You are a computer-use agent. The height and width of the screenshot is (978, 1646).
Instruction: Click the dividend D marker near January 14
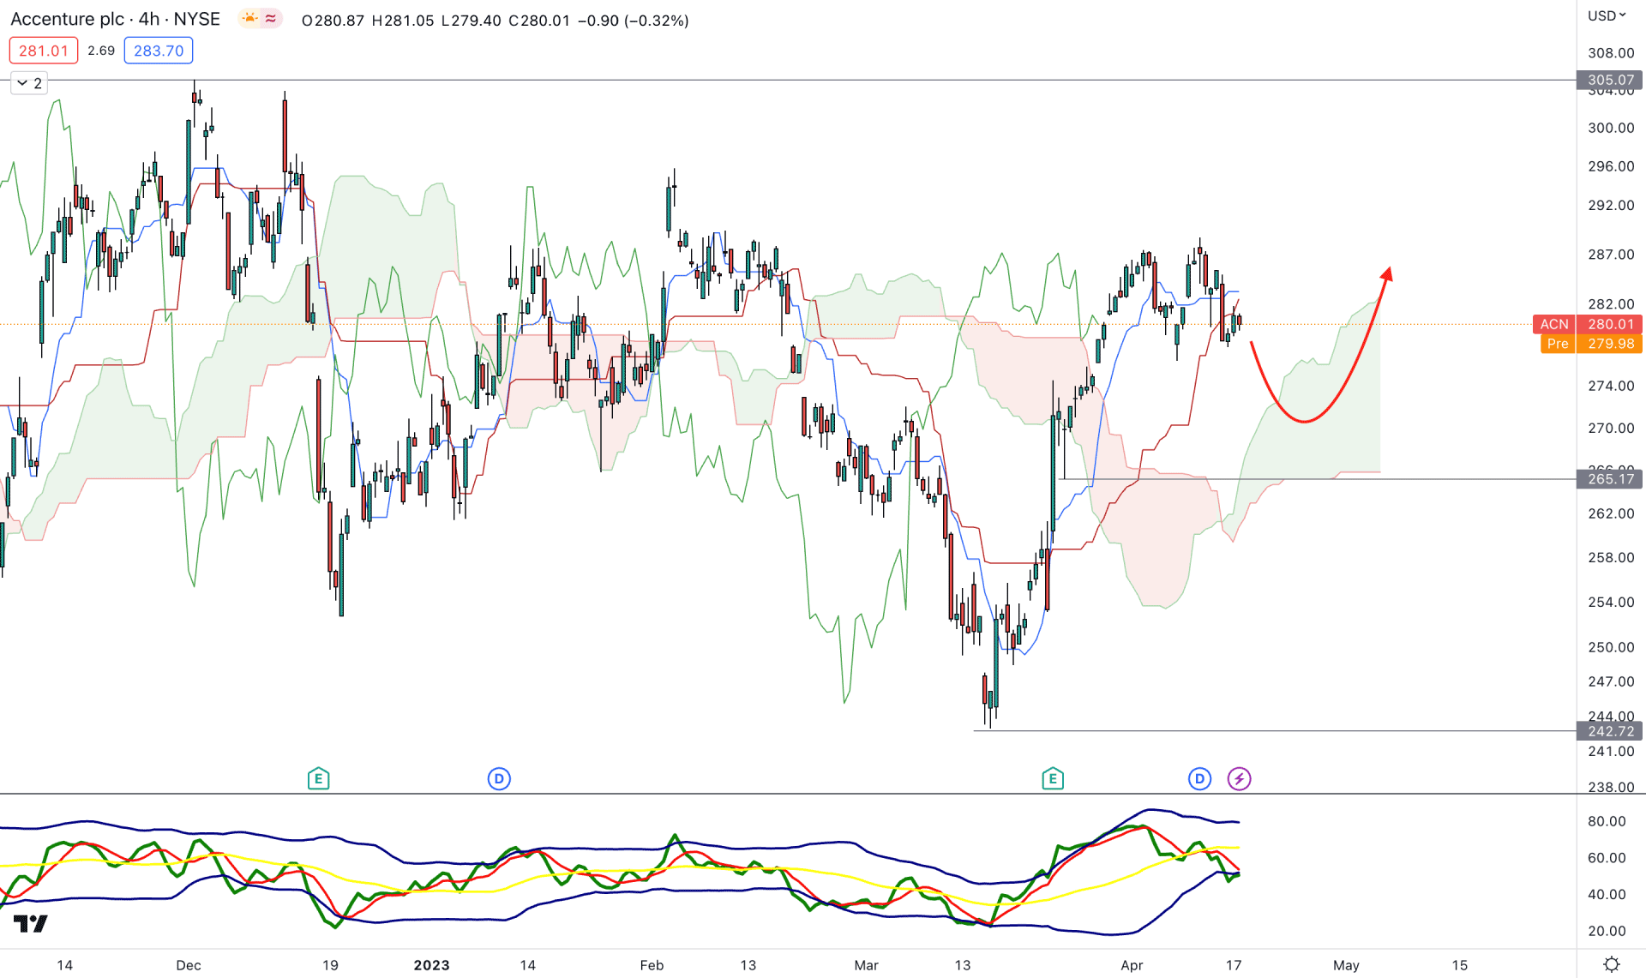coord(499,778)
